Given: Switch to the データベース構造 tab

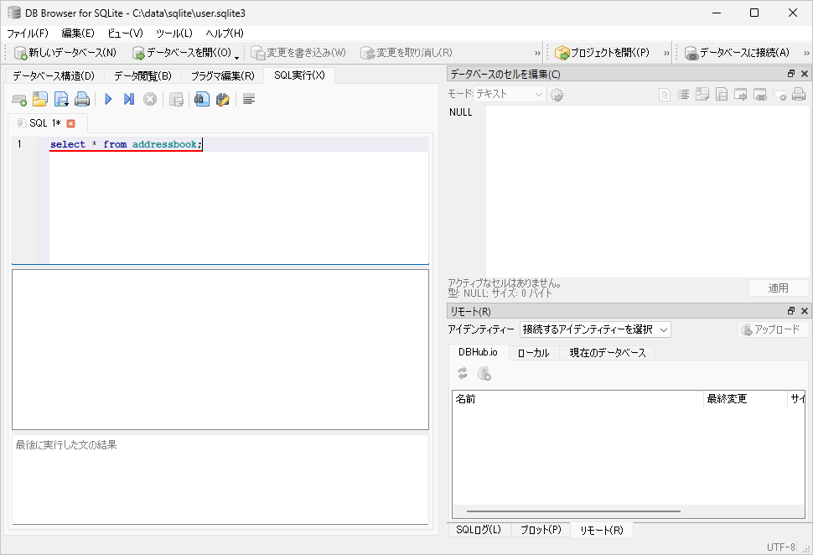Looking at the screenshot, I should coord(52,75).
